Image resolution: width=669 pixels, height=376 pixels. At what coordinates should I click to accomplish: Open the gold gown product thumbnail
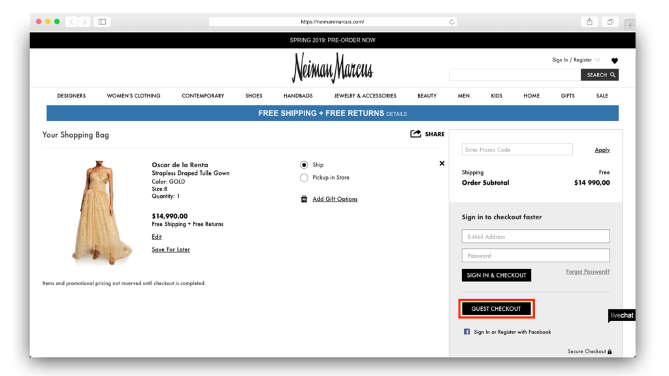101,212
